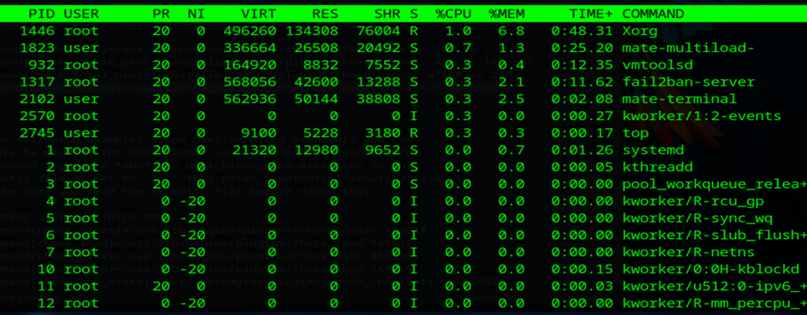Select the kworker/R-slub_flush+ command

[715, 235]
